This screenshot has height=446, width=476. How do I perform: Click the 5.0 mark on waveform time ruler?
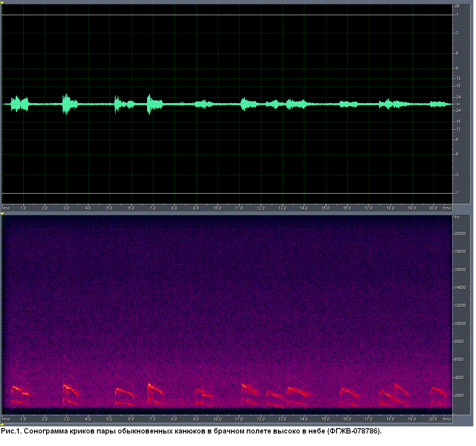pos(110,208)
